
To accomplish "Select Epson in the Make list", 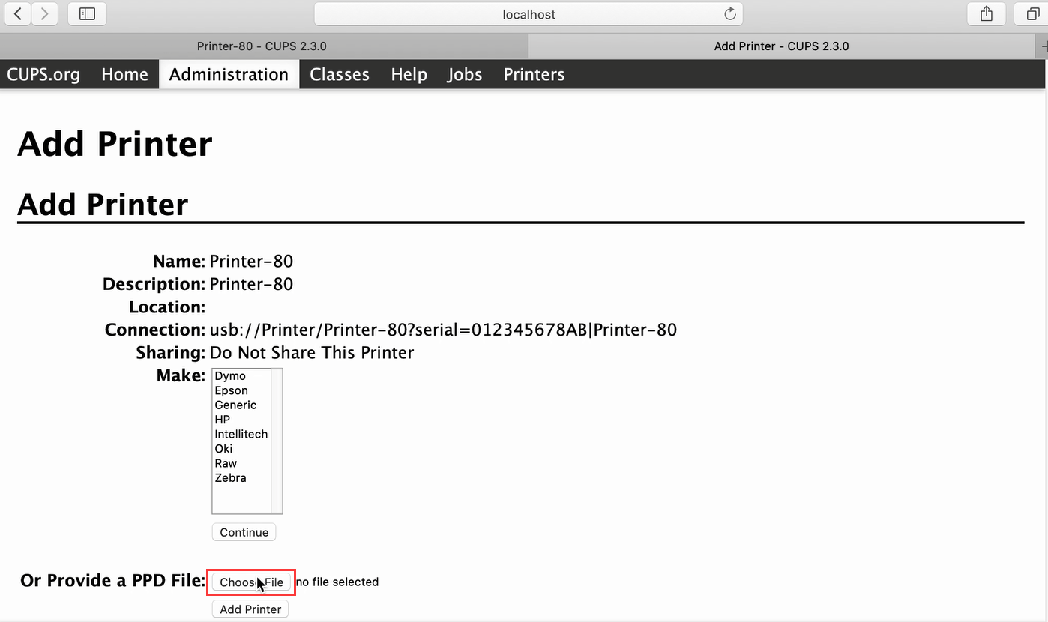I will pos(231,390).
